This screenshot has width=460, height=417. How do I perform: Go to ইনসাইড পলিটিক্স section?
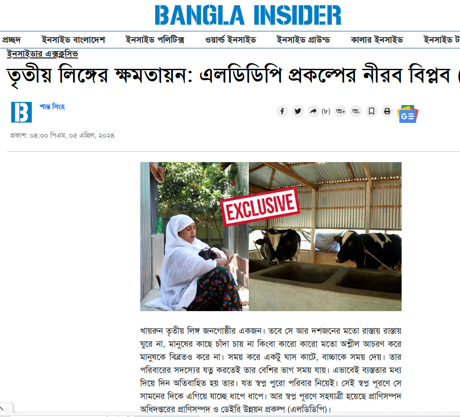155,40
